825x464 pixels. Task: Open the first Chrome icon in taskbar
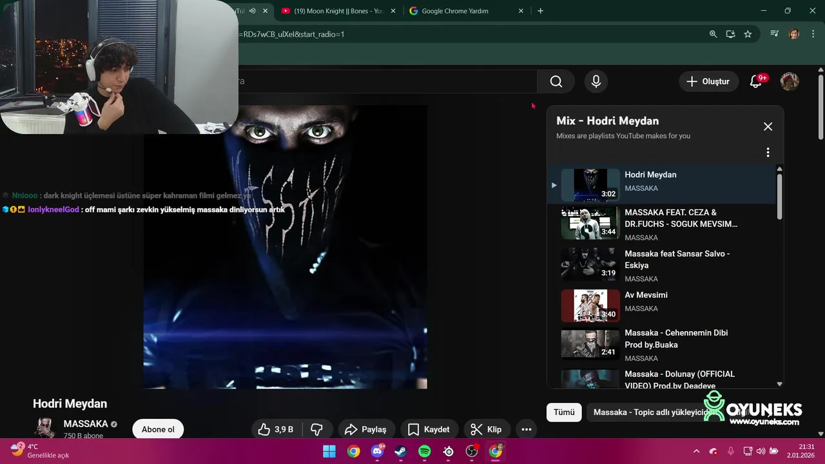point(353,451)
